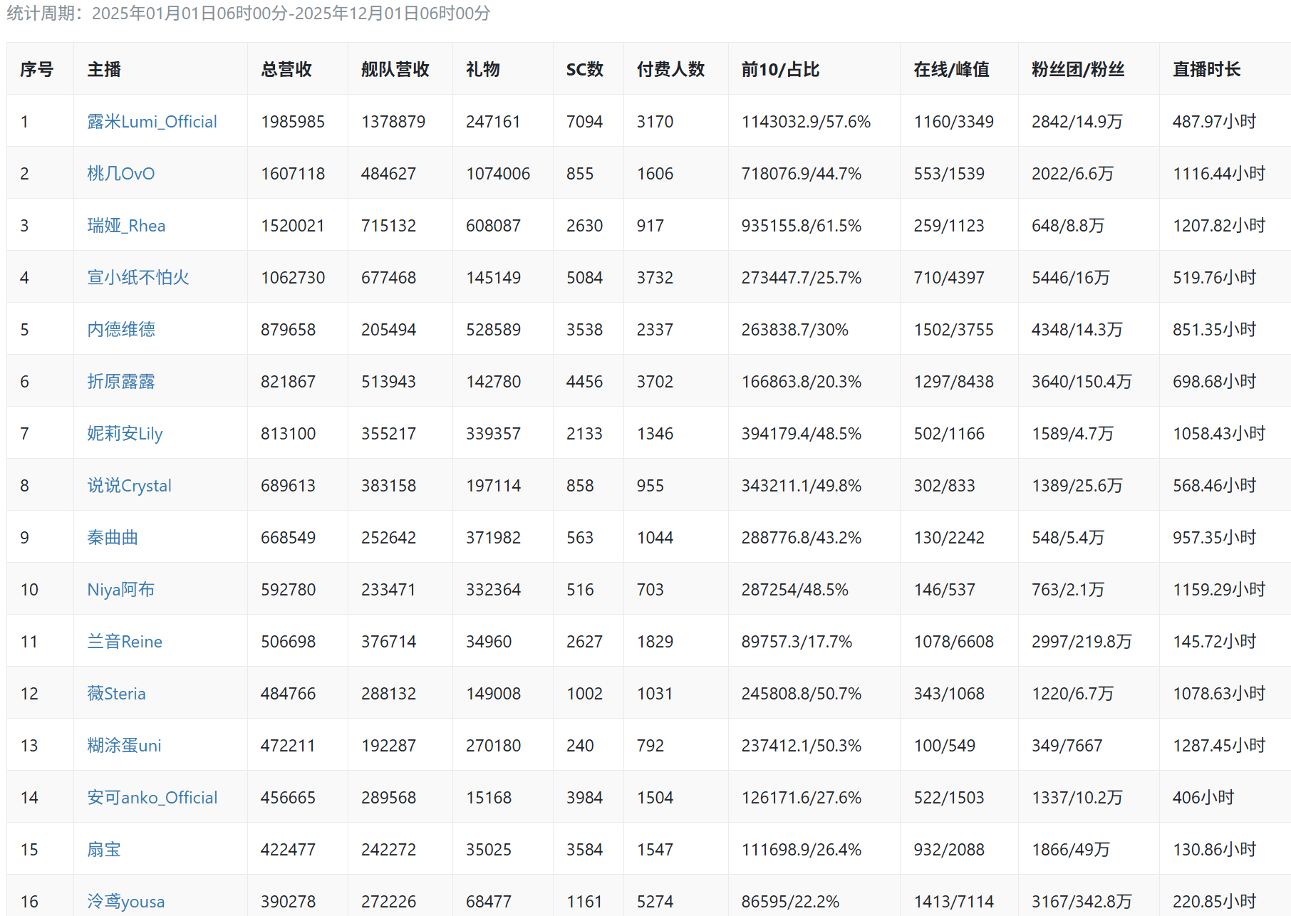The height and width of the screenshot is (916, 1291).
Task: Select the 付费人数 column header
Action: 670,69
